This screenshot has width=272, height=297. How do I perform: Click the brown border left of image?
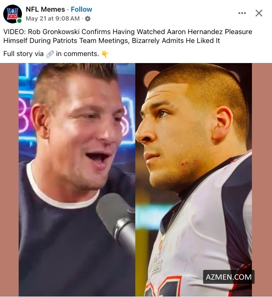(x=9, y=180)
